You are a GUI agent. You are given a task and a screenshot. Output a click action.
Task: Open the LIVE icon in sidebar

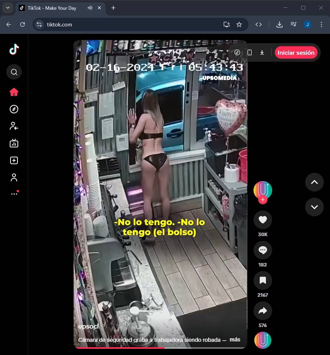(x=14, y=143)
